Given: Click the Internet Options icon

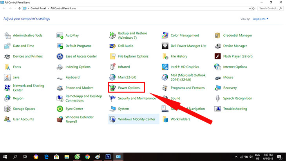Looking at the screenshot, I should point(217,67).
